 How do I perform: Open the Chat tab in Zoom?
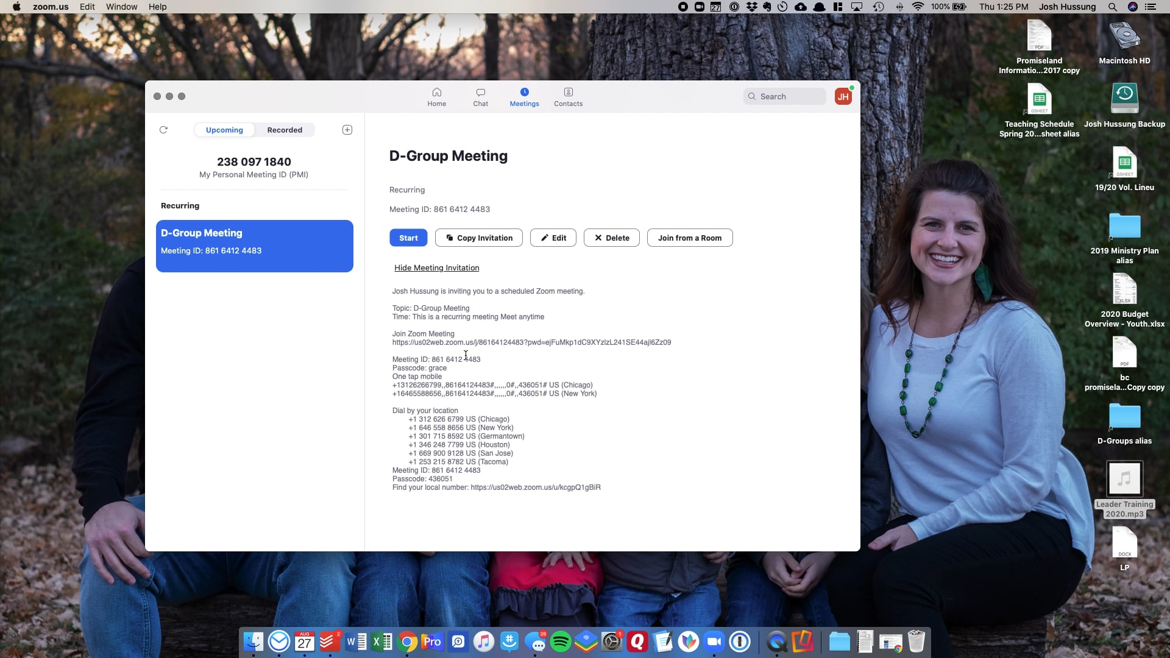480,97
